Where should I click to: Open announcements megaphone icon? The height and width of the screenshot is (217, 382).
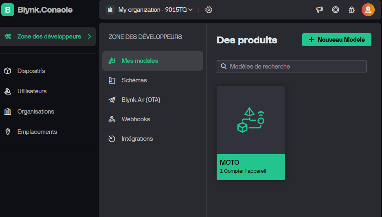tap(319, 10)
